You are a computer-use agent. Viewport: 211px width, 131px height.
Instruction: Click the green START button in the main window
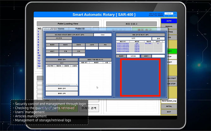tap(172, 51)
